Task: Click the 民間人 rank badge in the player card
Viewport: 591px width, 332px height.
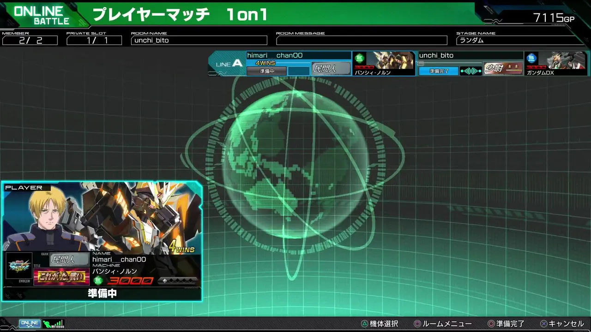Action: pyautogui.click(x=69, y=260)
